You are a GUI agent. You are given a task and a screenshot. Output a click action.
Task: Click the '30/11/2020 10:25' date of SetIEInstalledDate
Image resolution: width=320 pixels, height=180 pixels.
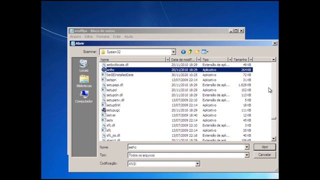(184, 75)
